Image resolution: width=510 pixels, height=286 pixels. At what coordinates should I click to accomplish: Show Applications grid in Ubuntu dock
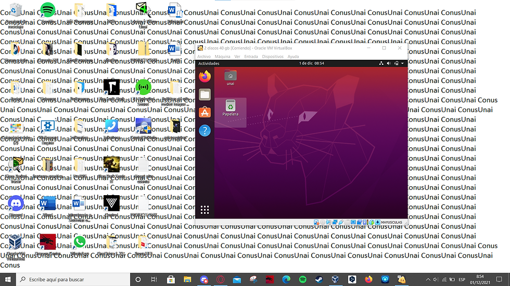(x=205, y=210)
